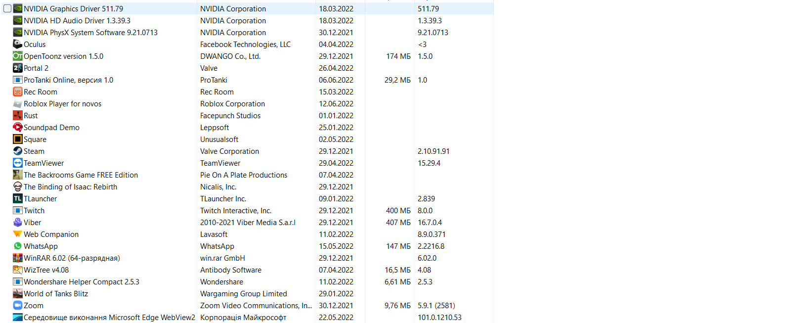Select the Rust game icon
Viewport: 786px width, 323px height.
[18, 115]
